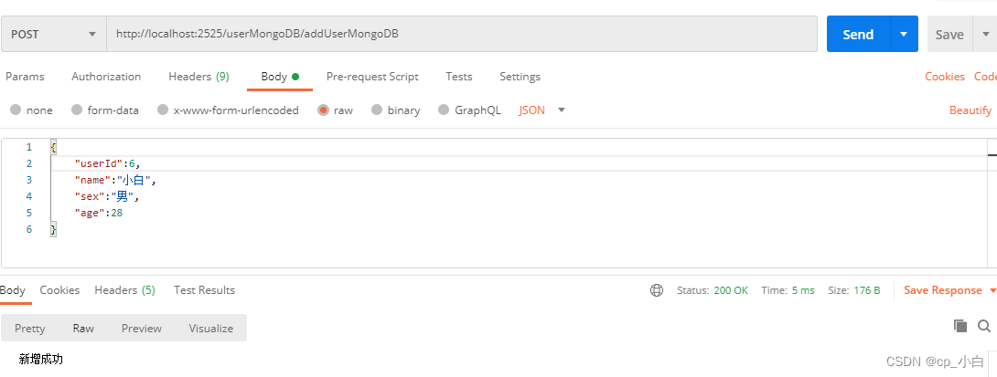Copy response with the copy icon
The height and width of the screenshot is (377, 997).
[x=960, y=326]
